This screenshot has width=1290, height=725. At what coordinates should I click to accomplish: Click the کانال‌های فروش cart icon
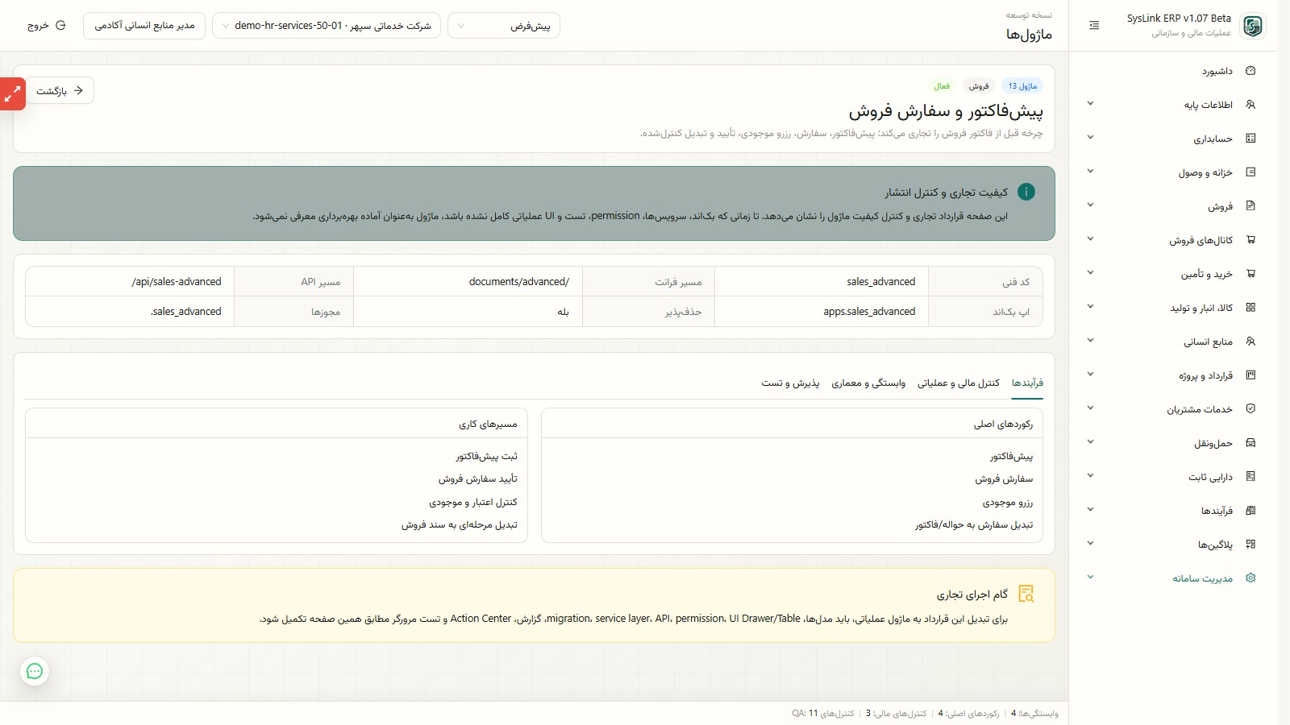(1250, 240)
